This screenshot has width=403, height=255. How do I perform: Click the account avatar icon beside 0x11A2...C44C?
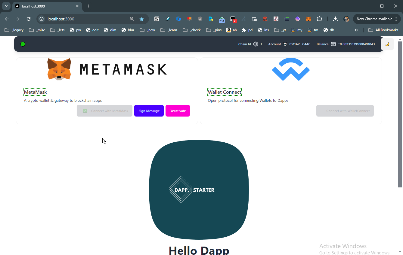point(285,44)
